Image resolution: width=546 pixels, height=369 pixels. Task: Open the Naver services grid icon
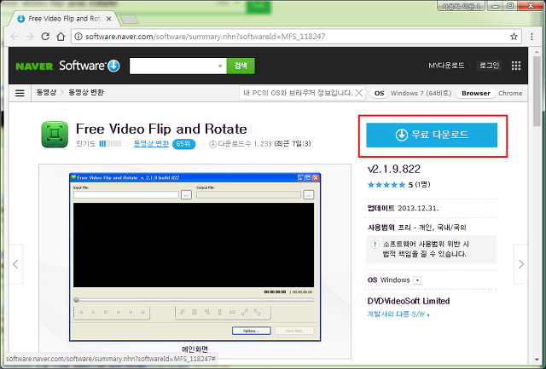click(516, 66)
